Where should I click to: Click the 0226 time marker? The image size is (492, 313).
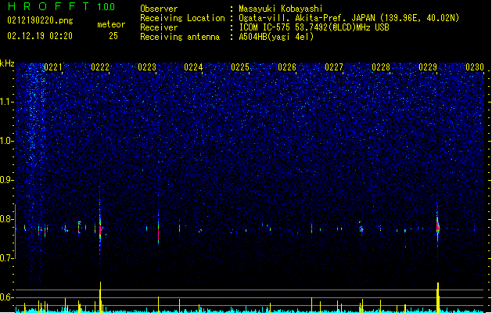pyautogui.click(x=287, y=67)
